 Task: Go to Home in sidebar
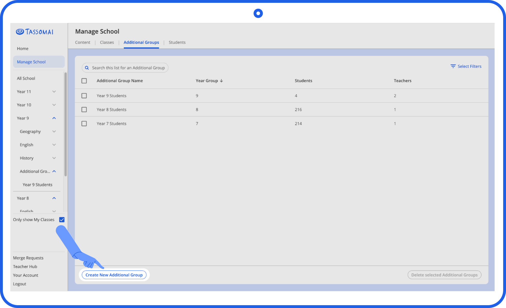point(23,48)
